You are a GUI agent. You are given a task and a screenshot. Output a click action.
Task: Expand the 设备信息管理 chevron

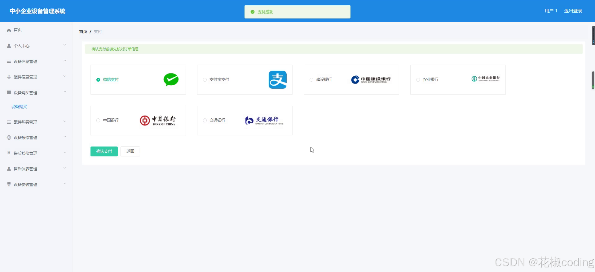pyautogui.click(x=65, y=61)
